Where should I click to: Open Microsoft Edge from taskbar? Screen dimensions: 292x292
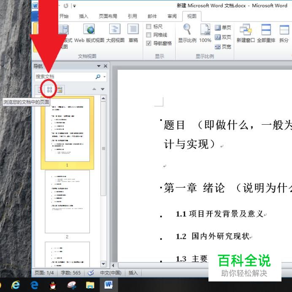click(34, 285)
